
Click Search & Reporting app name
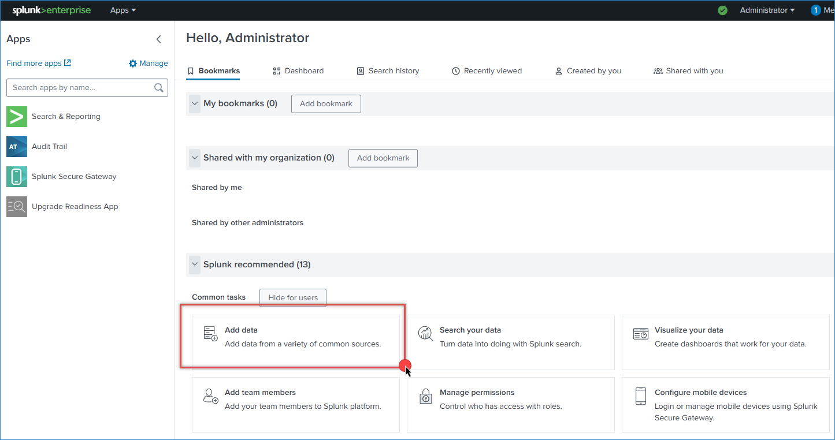click(66, 117)
